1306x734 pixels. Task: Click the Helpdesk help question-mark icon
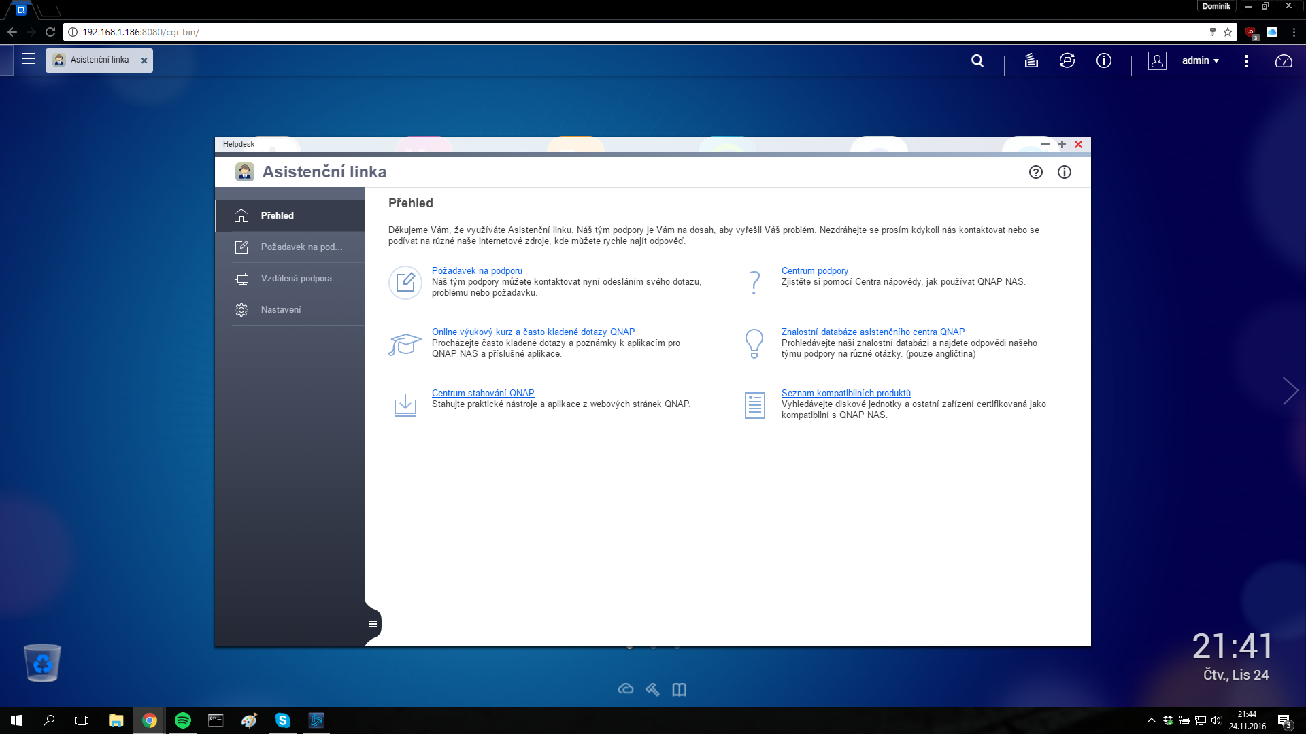tap(1035, 172)
